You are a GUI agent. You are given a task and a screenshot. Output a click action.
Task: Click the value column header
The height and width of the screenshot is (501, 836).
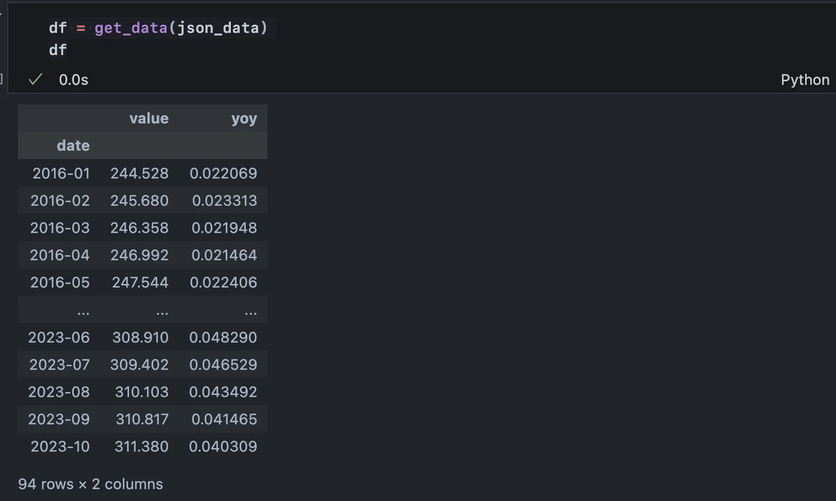click(149, 118)
